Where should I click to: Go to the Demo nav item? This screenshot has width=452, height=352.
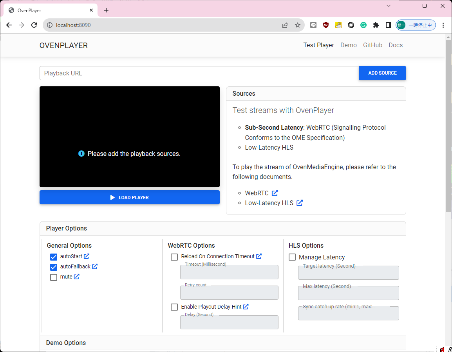pos(349,45)
